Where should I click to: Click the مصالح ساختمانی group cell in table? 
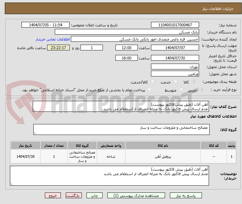82,156
